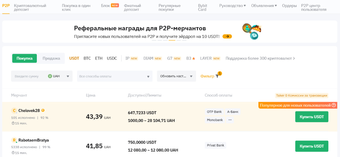Buy USDT from Chelovek28
The height and width of the screenshot is (157, 340).
click(312, 117)
